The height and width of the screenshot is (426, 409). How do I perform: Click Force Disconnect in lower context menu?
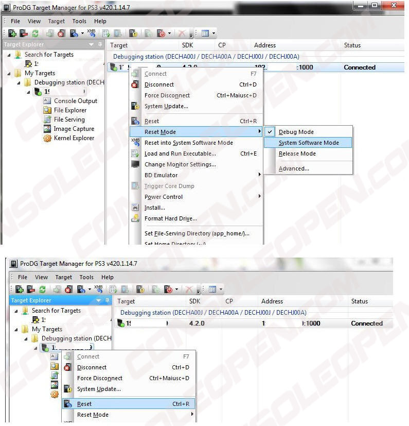click(x=129, y=378)
